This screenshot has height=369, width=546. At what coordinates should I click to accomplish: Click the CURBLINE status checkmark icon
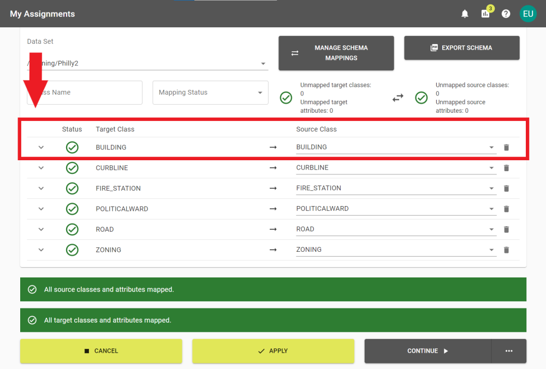click(72, 168)
